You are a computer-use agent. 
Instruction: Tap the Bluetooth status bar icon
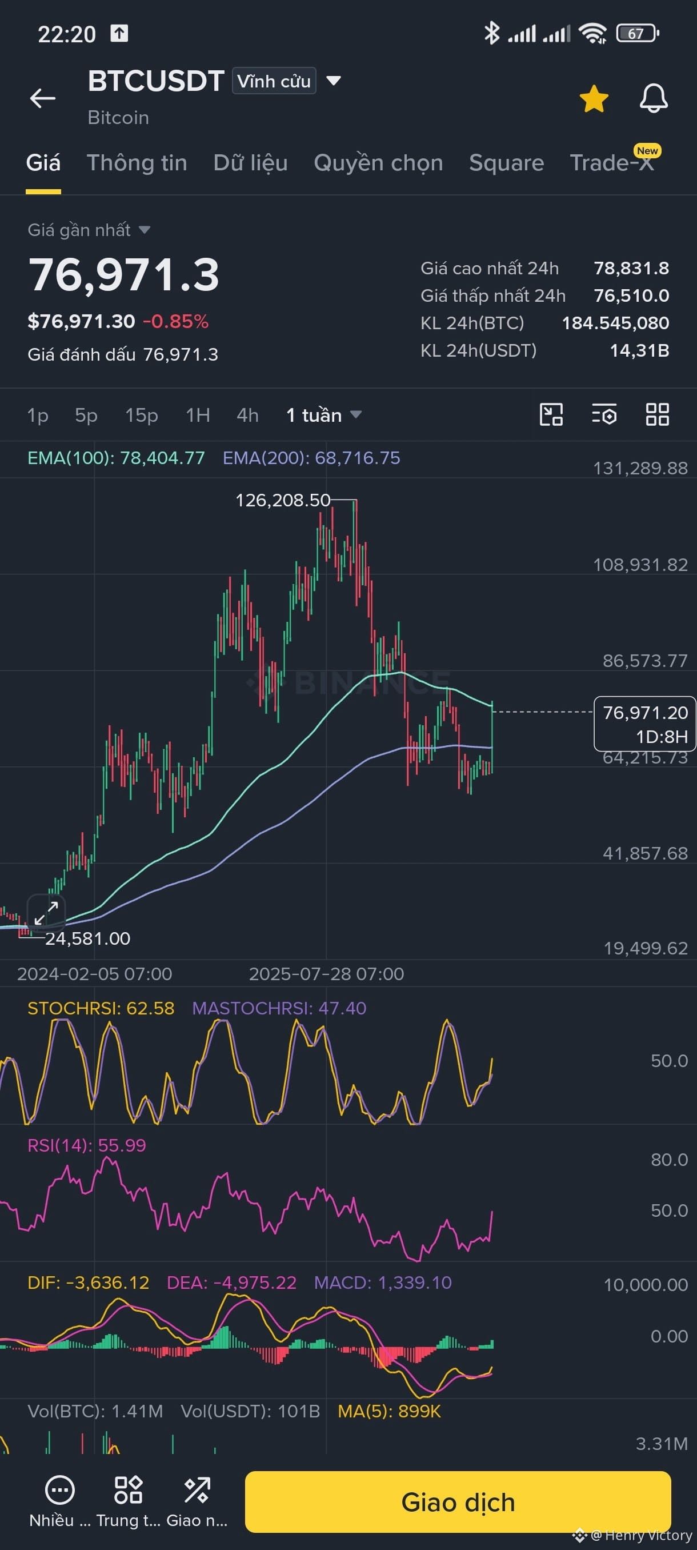(x=492, y=33)
